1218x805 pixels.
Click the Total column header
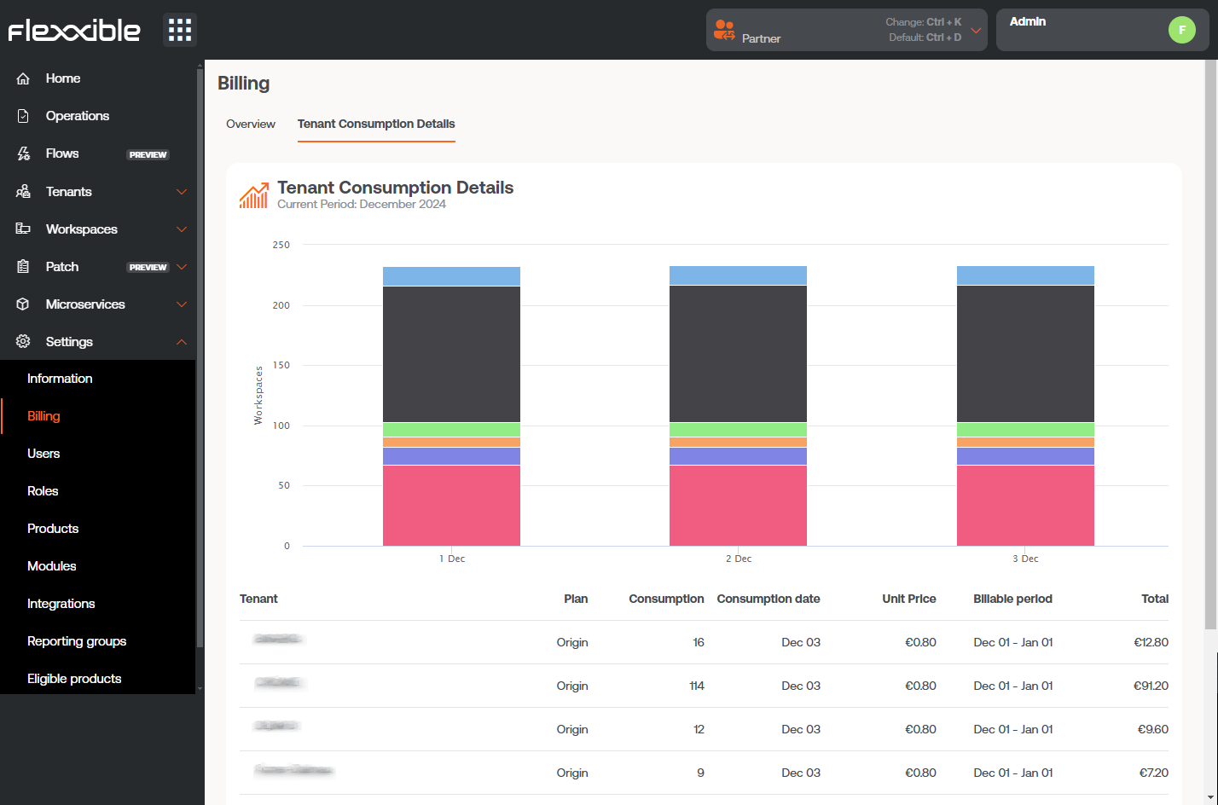[1155, 599]
